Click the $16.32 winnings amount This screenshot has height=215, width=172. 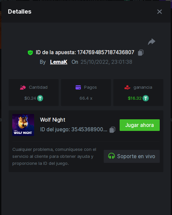point(135,98)
